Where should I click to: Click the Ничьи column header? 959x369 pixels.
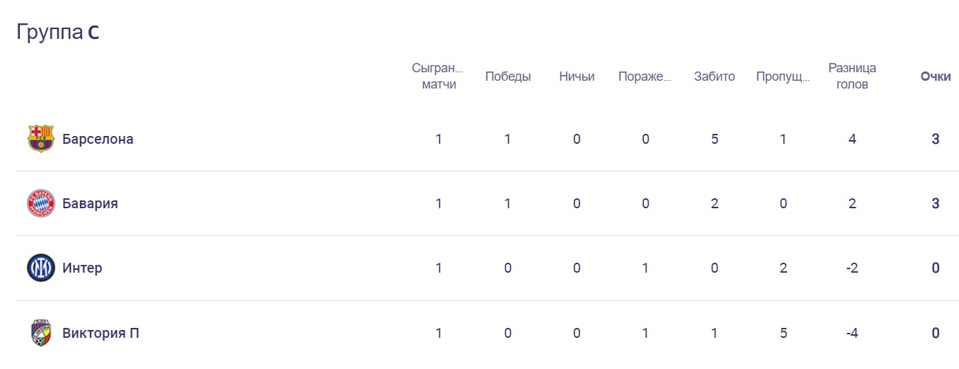coord(577,76)
